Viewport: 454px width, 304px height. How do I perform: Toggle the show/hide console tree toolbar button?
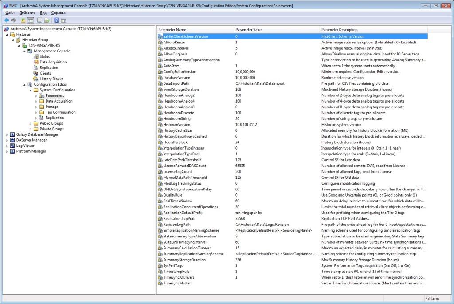click(30, 20)
